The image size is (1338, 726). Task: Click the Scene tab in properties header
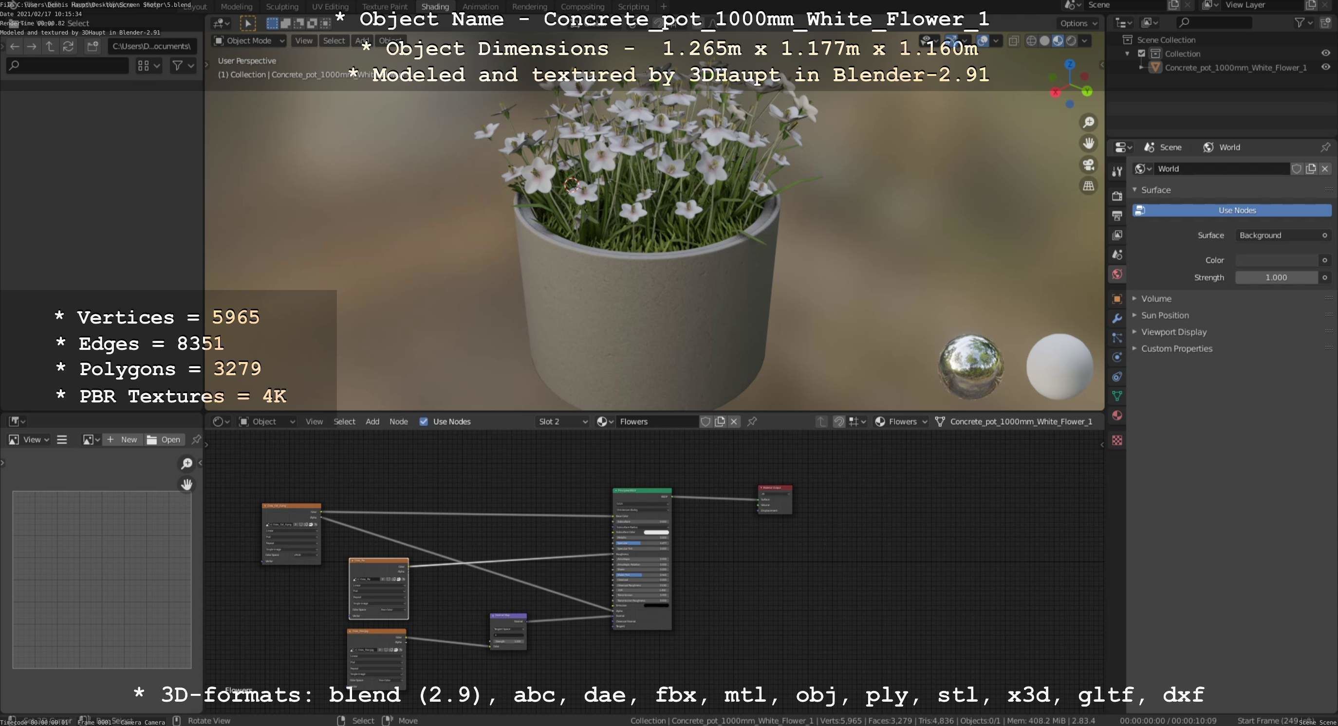tap(1162, 147)
